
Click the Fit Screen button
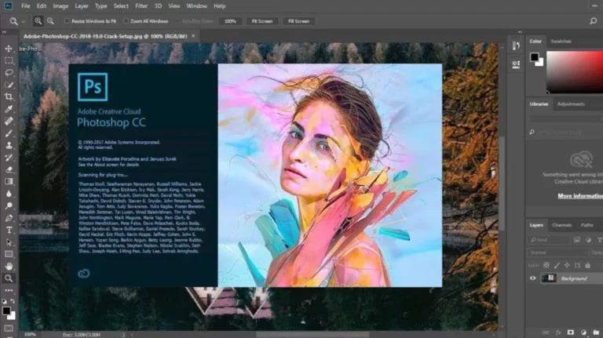coord(264,21)
